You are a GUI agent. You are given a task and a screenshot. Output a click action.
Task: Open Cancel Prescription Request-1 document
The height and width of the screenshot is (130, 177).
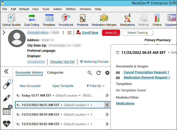(146, 72)
